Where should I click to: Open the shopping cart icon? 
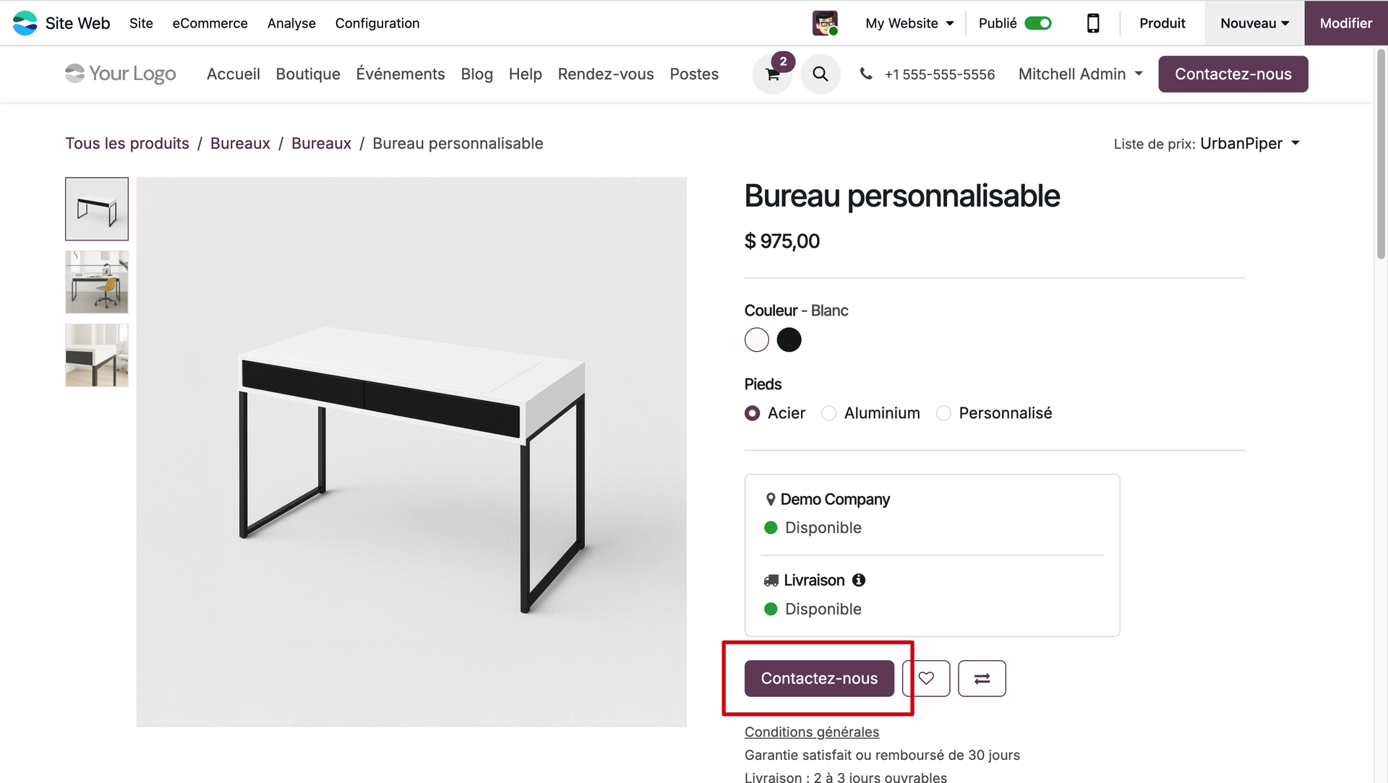coord(772,74)
